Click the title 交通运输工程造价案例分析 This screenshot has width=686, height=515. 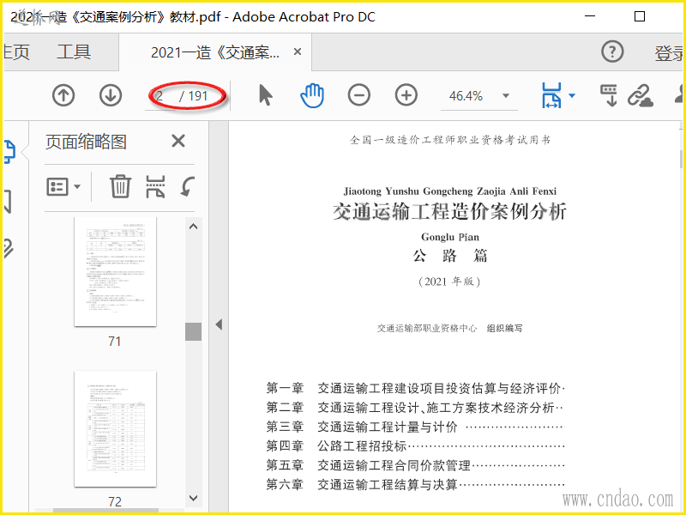tap(449, 211)
